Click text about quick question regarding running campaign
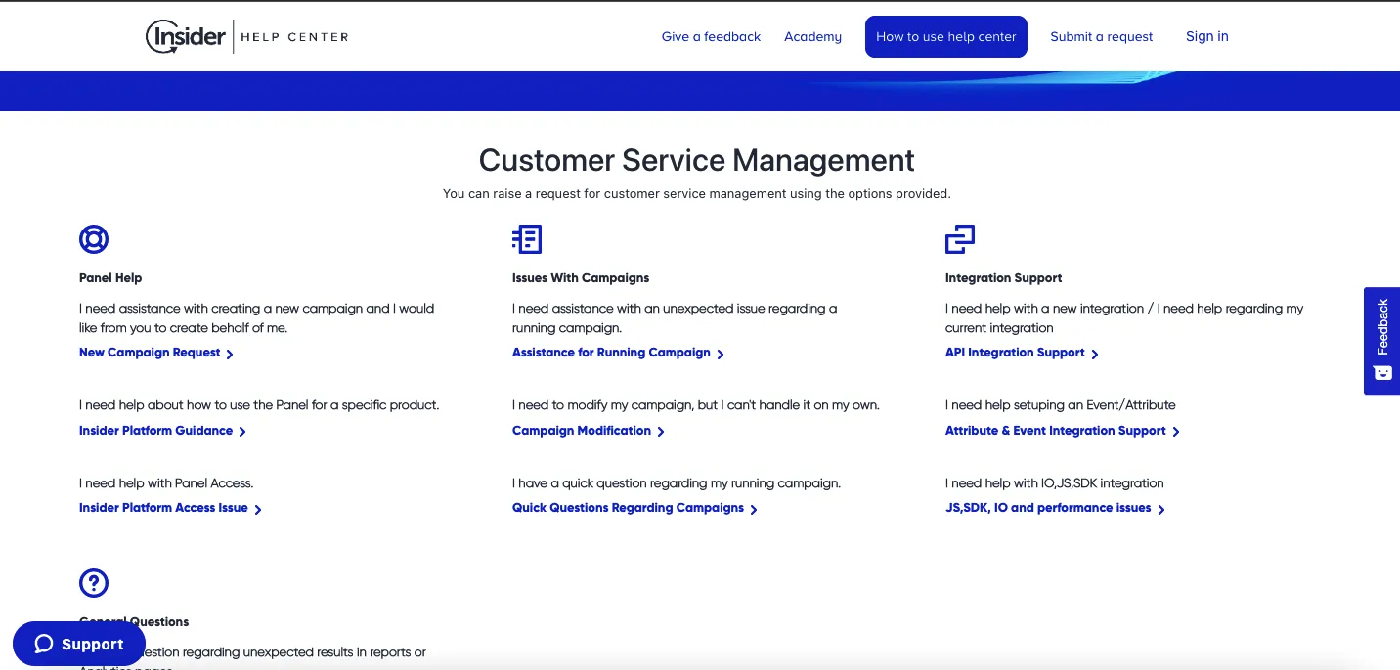 (x=677, y=483)
